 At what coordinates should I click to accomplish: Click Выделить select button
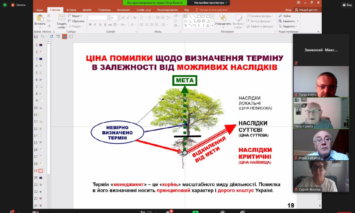click(287, 26)
